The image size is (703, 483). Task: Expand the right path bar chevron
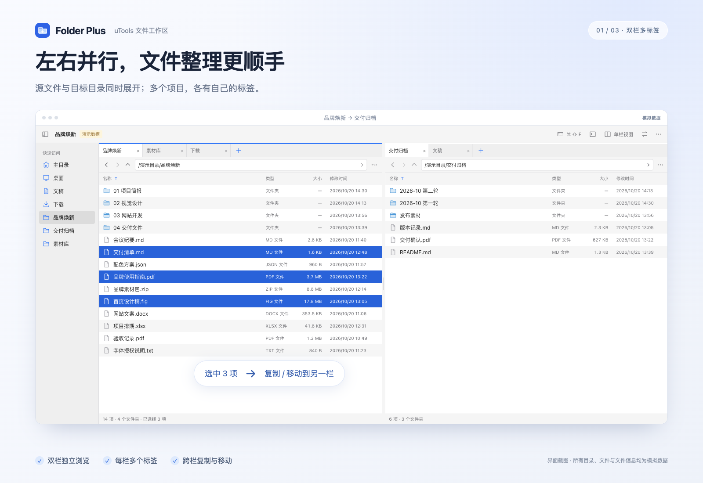click(x=648, y=165)
